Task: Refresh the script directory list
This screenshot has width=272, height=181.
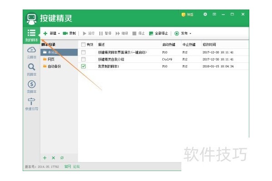Action: 62,158
